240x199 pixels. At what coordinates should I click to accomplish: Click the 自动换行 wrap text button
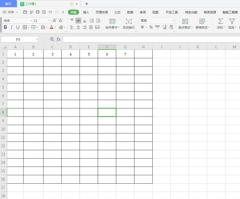click(129, 24)
